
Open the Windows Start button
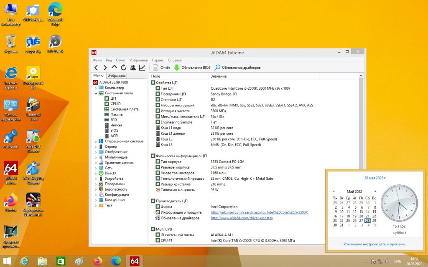(7, 261)
